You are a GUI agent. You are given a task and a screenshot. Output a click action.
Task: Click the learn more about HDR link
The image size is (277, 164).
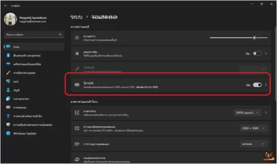(x=147, y=87)
